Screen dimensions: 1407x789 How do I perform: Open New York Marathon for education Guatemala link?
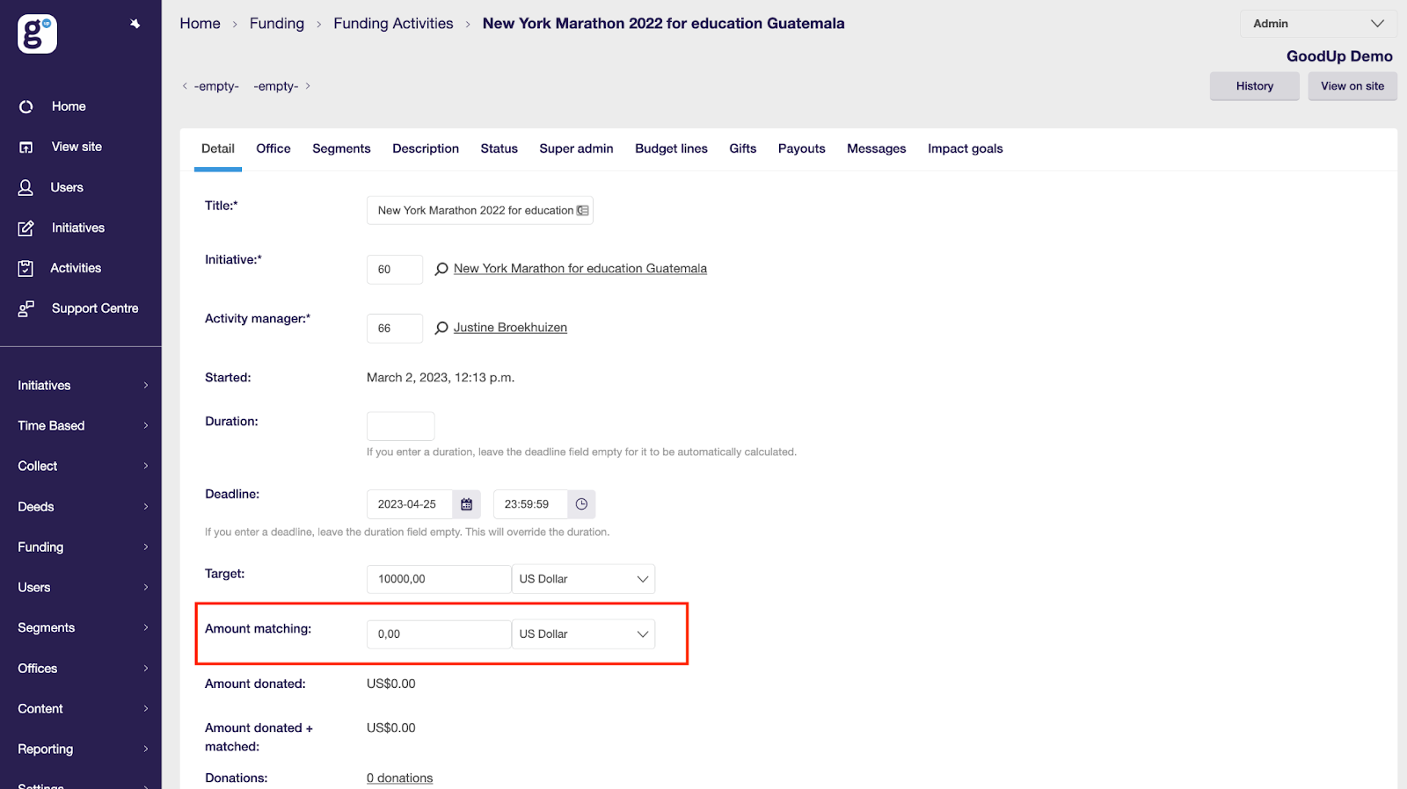[580, 269]
